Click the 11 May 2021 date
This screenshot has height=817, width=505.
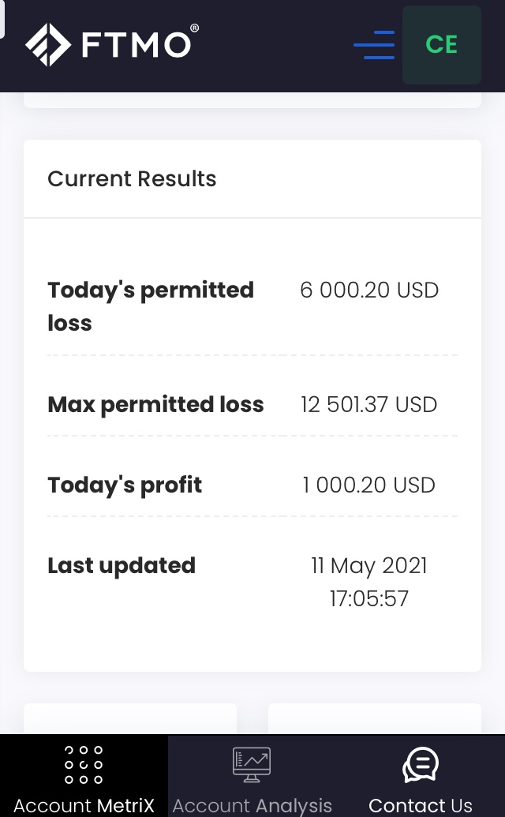(x=369, y=565)
